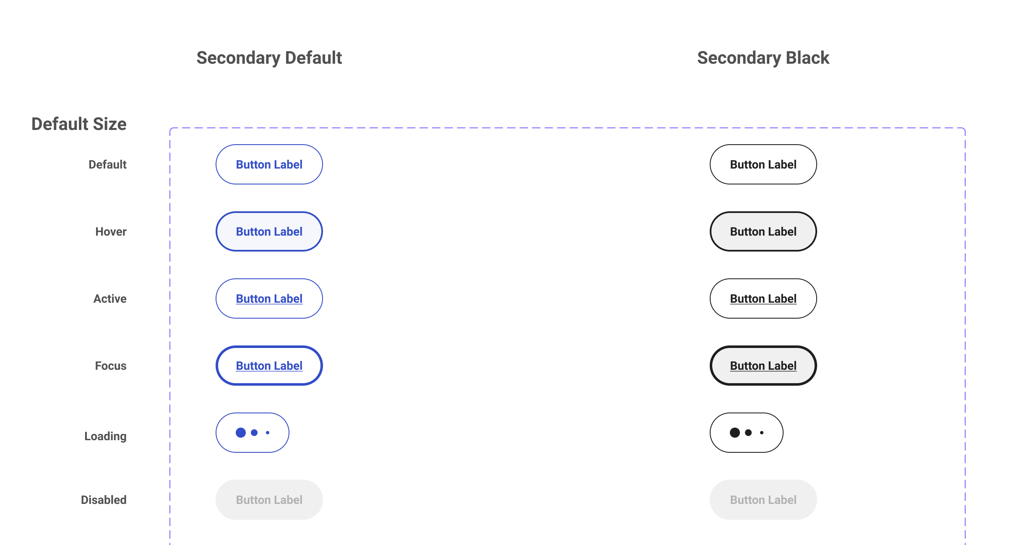Click the Default Size section title

coord(79,124)
